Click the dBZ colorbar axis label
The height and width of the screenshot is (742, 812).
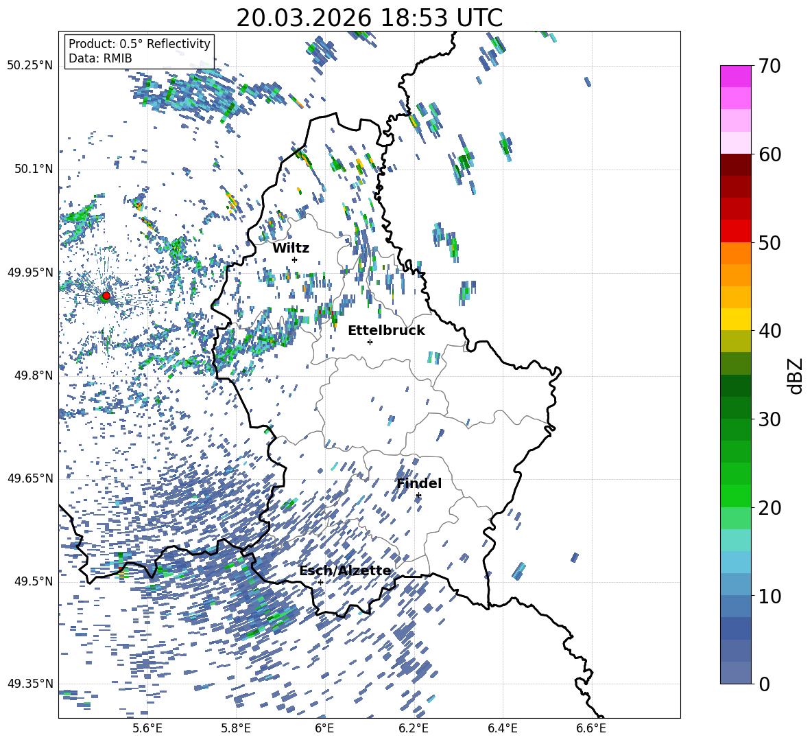coord(796,375)
